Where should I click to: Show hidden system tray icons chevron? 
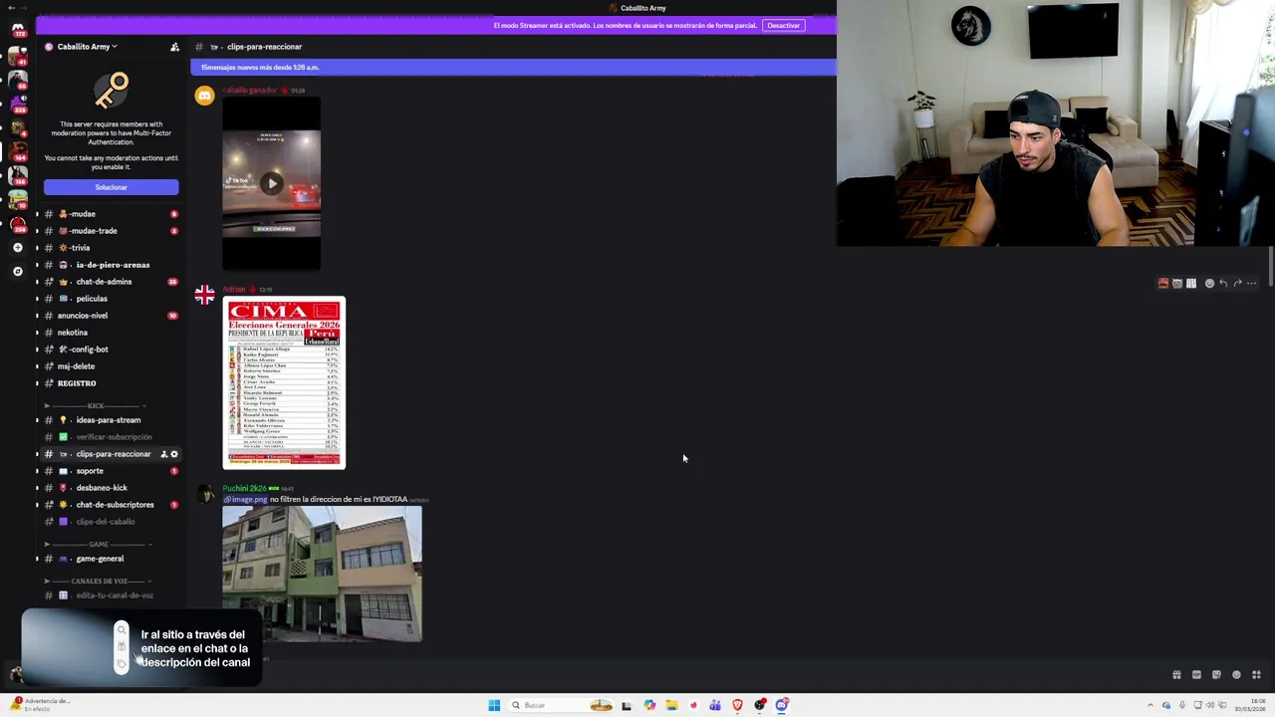tap(1150, 705)
